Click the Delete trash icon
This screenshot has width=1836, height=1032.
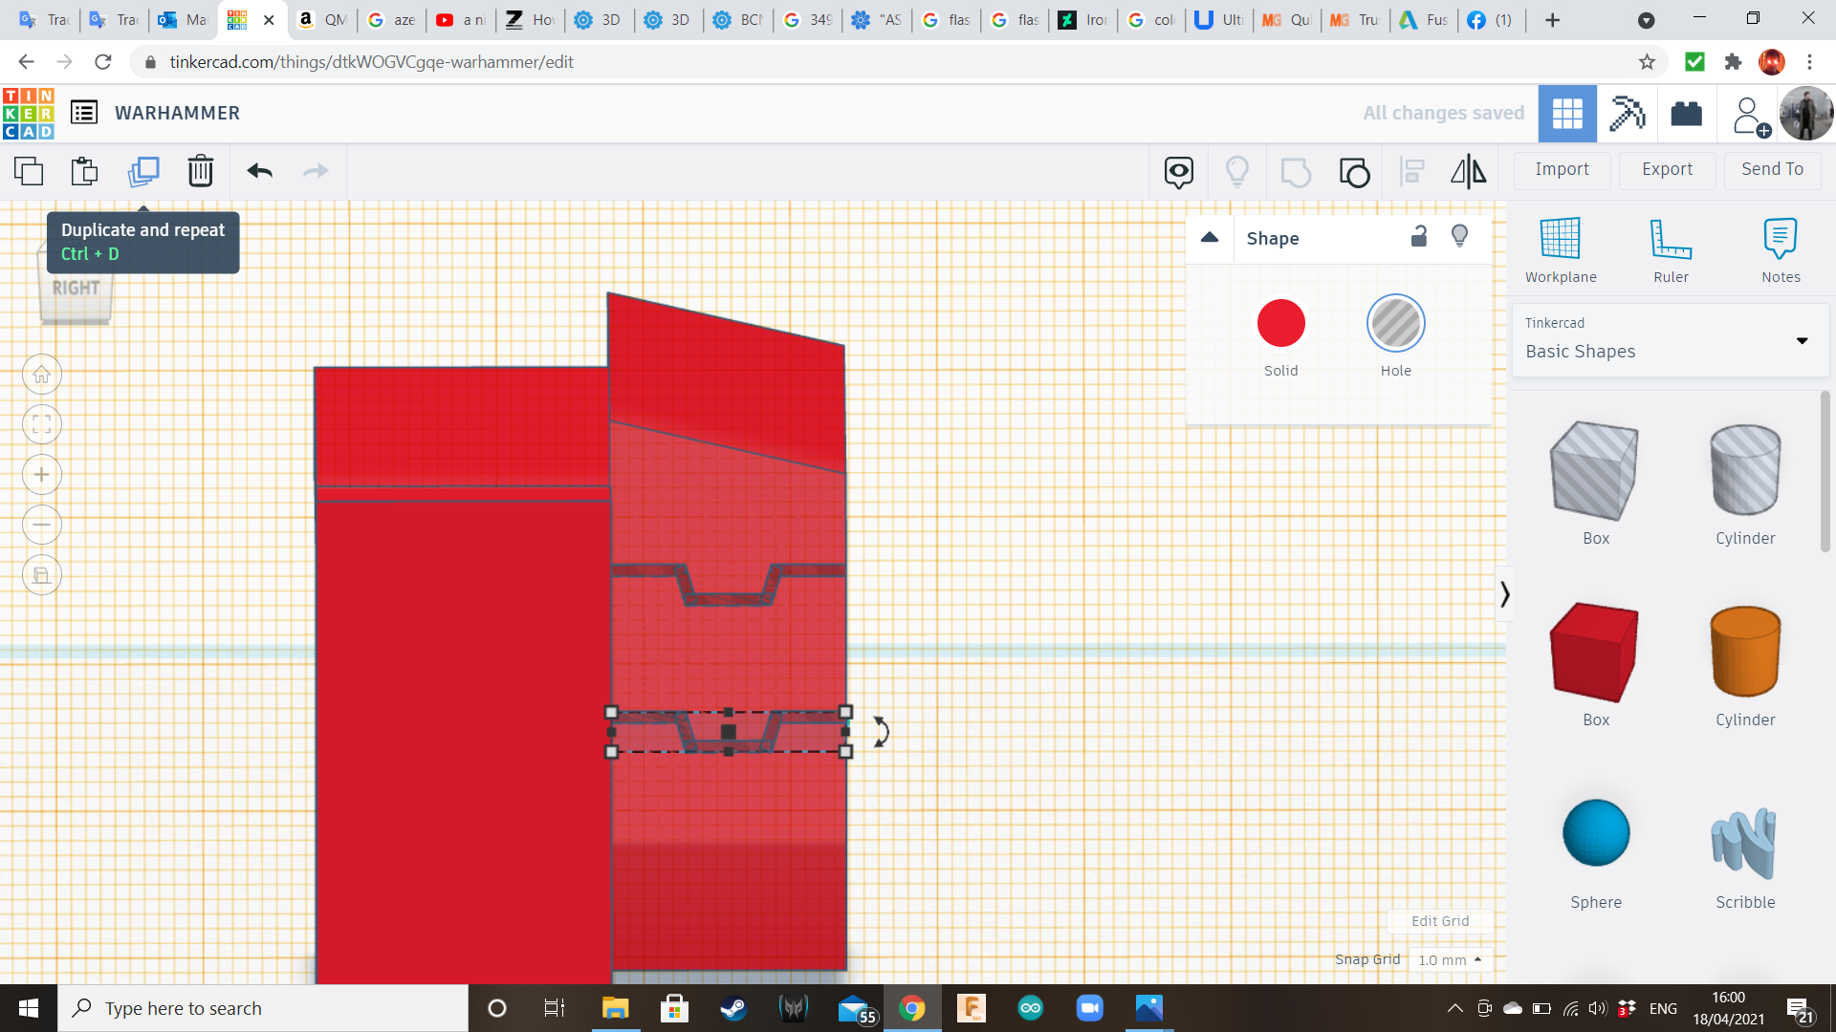point(200,171)
